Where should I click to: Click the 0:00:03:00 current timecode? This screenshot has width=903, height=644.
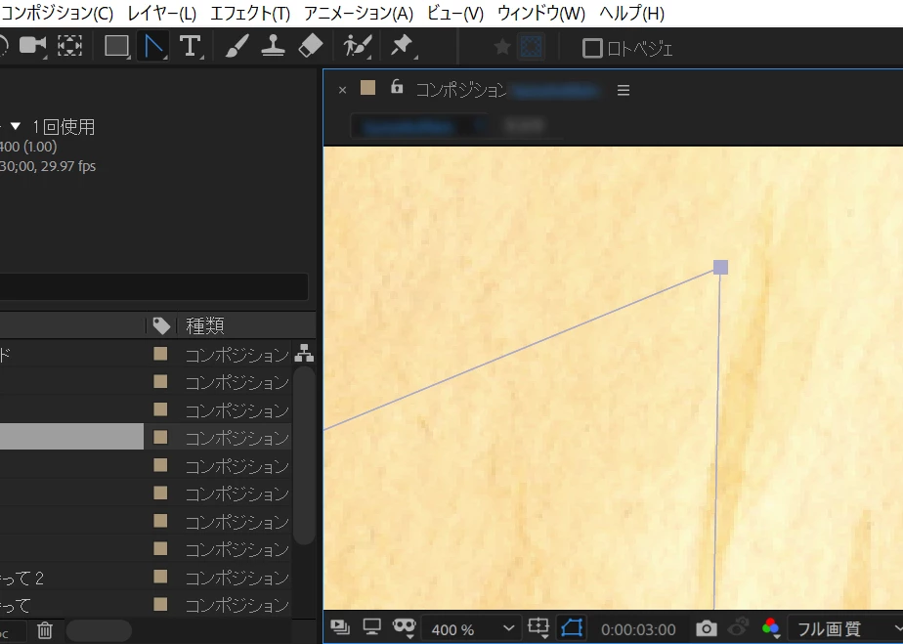click(x=638, y=629)
